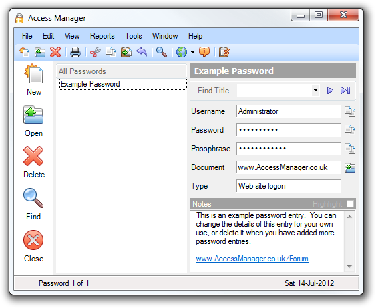
Task: Open the globe icon dropdown arrow
Action: pyautogui.click(x=192, y=52)
